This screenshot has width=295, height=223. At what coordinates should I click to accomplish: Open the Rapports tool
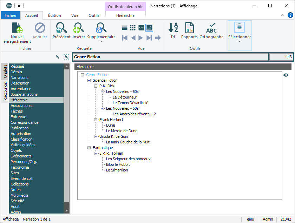189,28
